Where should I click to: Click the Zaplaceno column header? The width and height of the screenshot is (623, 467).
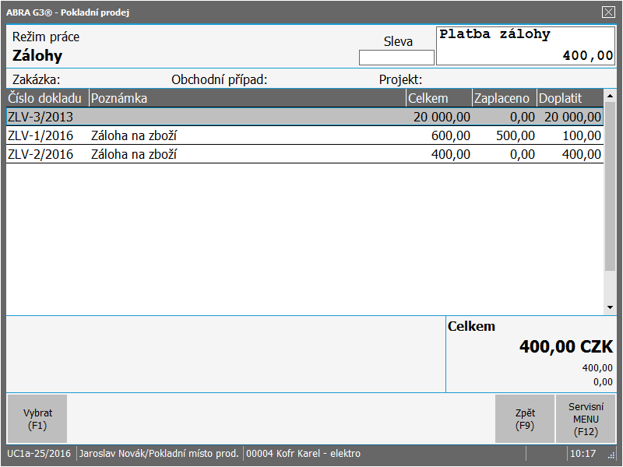503,98
